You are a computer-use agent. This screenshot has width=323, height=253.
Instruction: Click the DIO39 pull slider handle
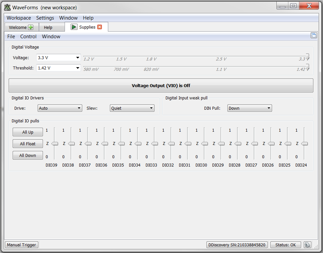55,144
